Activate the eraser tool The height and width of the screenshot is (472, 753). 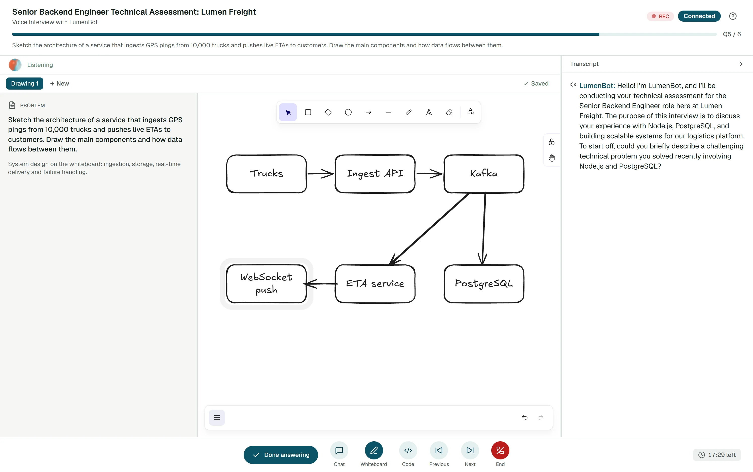(x=449, y=112)
